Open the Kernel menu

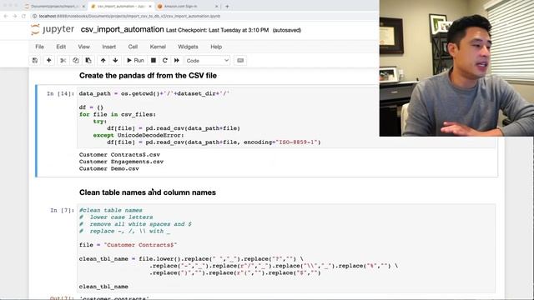click(x=158, y=47)
